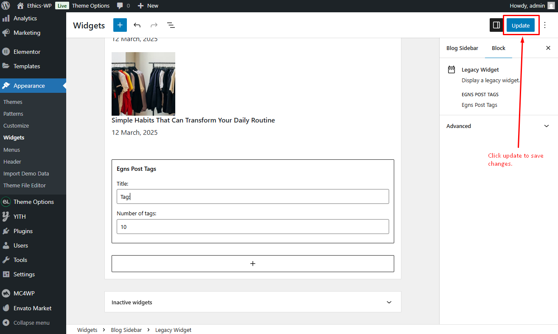Click the Live status badge
The width and height of the screenshot is (558, 334).
[62, 6]
